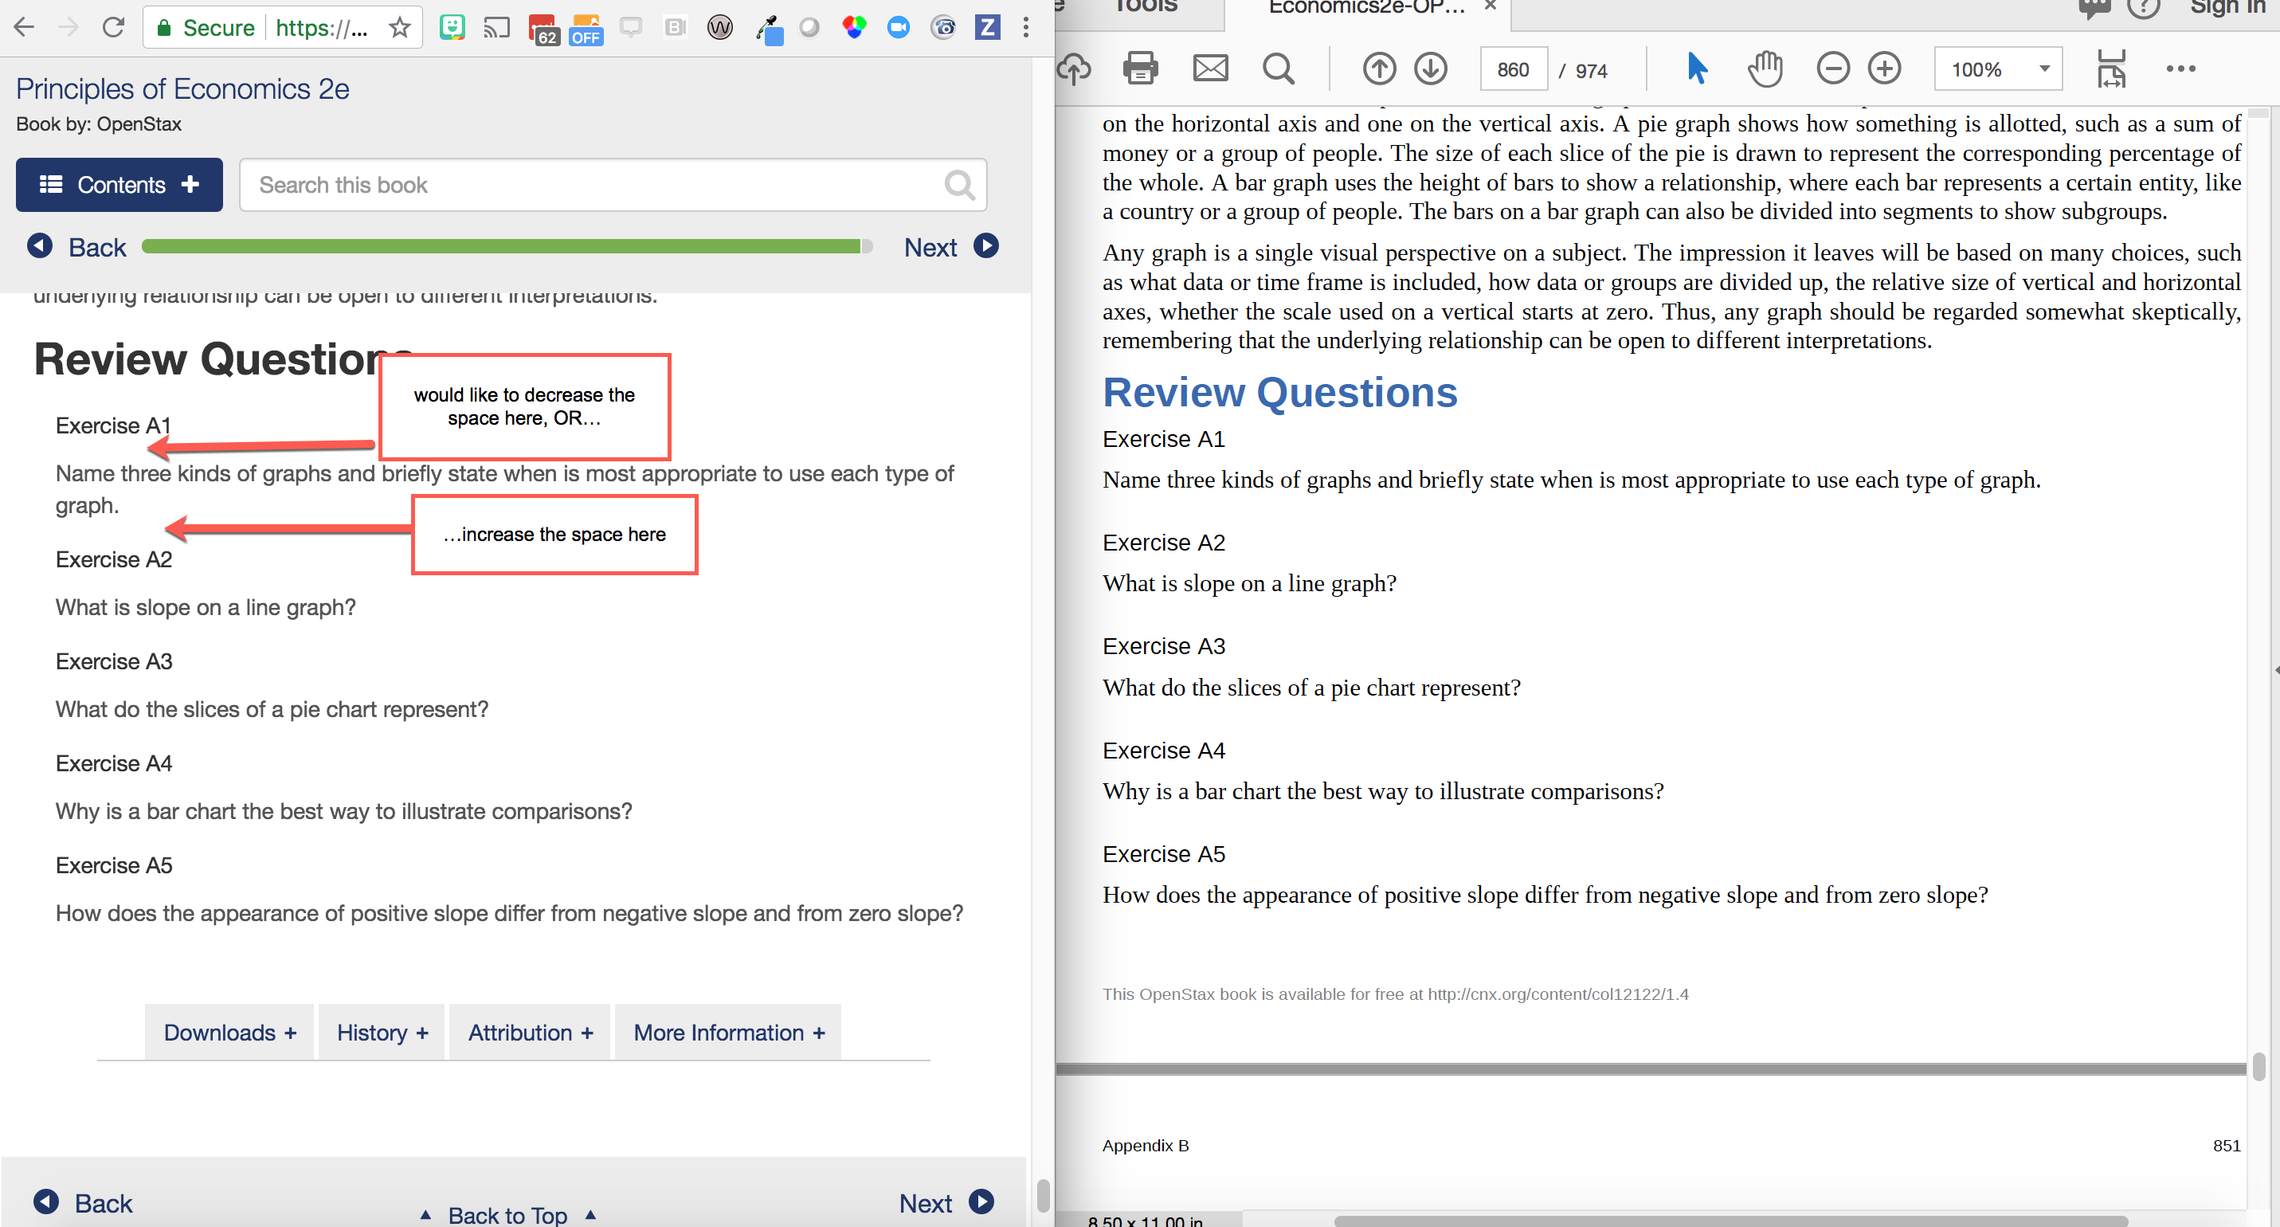Image resolution: width=2280 pixels, height=1227 pixels.
Task: Activate the PDF selection arrow tool
Action: pos(1697,69)
